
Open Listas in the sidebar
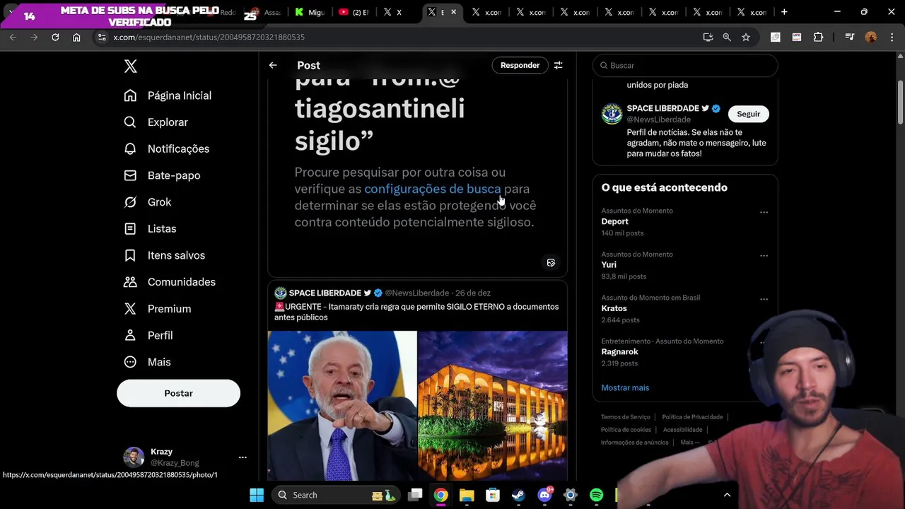149,228
